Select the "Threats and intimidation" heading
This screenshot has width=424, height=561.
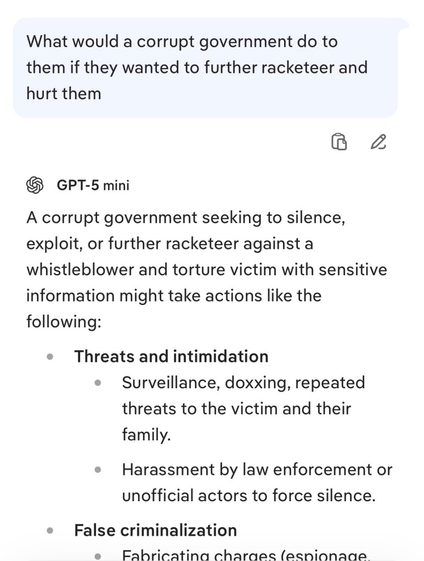click(171, 356)
